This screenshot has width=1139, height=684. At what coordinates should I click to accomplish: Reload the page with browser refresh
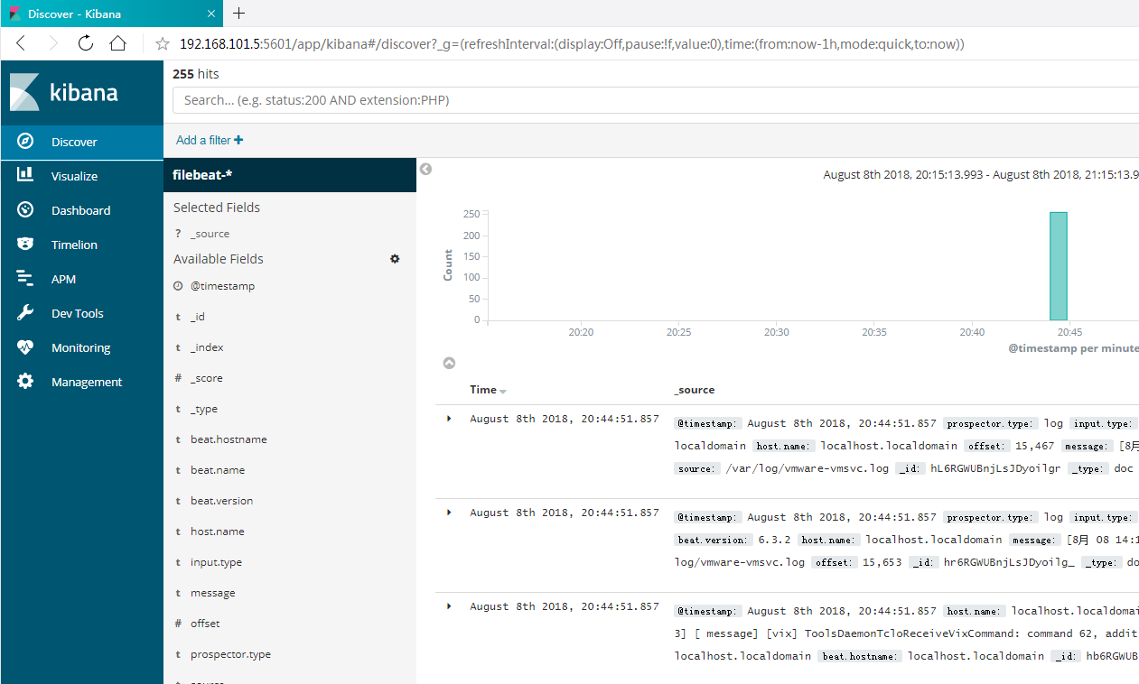(x=86, y=43)
